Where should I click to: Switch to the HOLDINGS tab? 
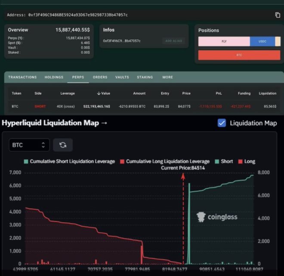tap(54, 77)
